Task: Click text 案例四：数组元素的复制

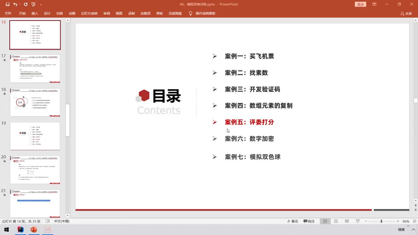Action: 259,106
